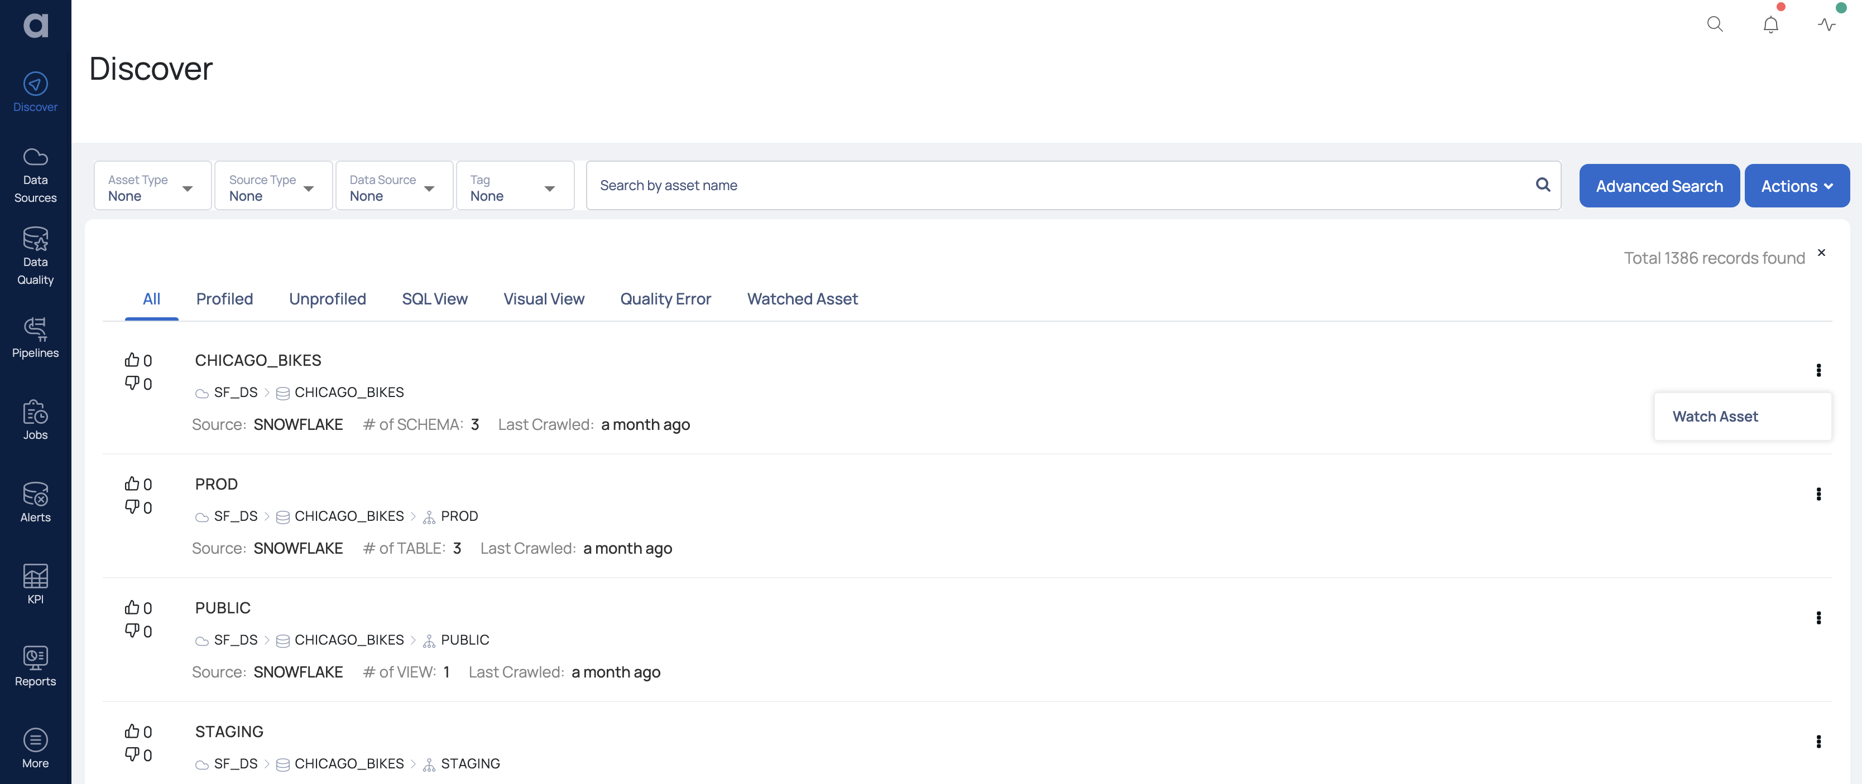The height and width of the screenshot is (784, 1862).
Task: Switch to the Profiled tab
Action: click(224, 299)
